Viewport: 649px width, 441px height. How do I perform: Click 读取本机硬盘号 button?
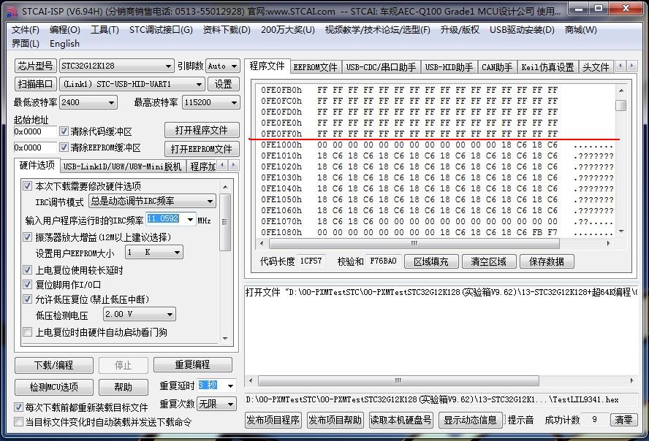click(x=401, y=420)
